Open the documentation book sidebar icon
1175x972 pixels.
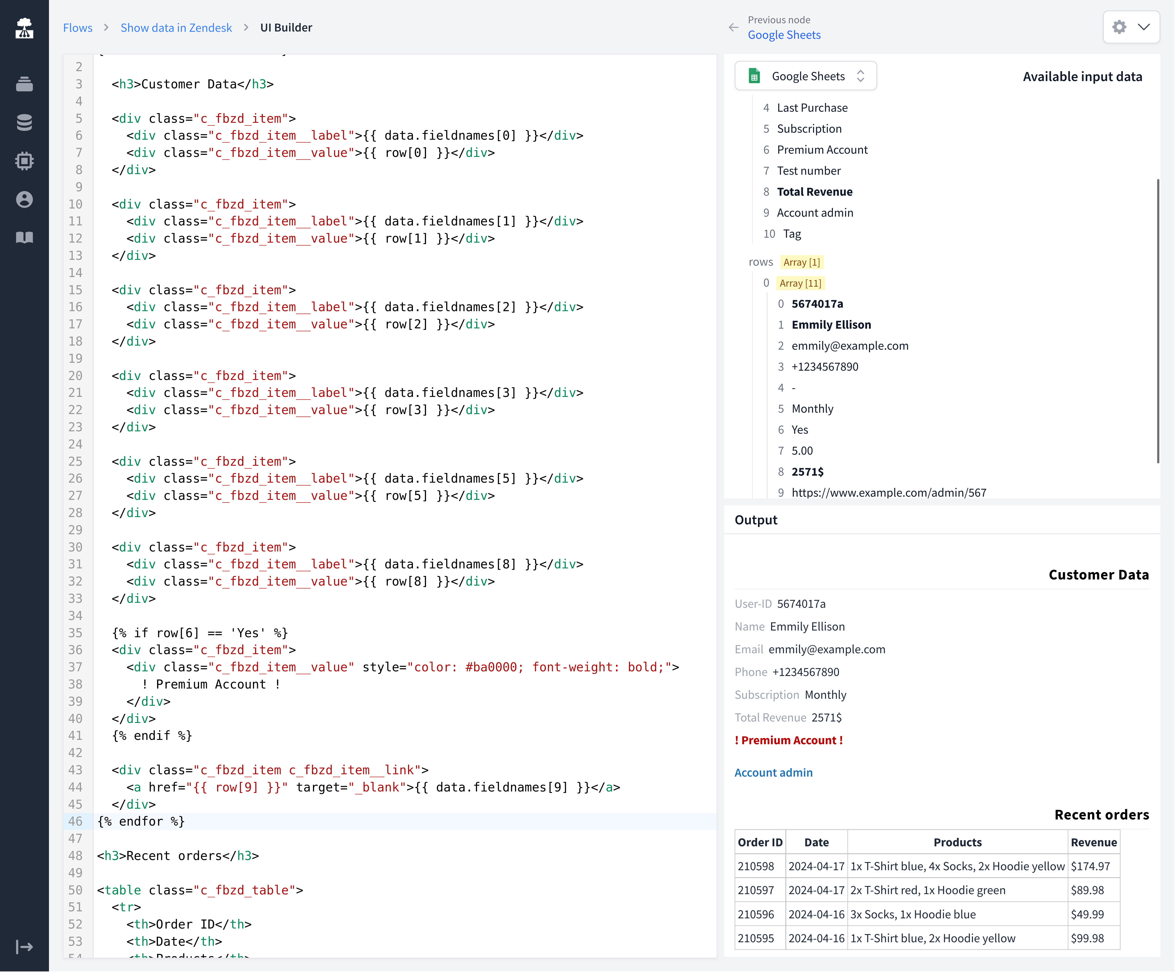(x=24, y=237)
